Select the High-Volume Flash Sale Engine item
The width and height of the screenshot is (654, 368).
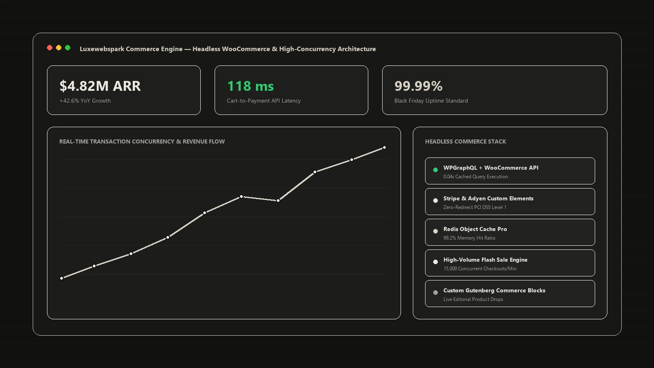[x=510, y=263]
